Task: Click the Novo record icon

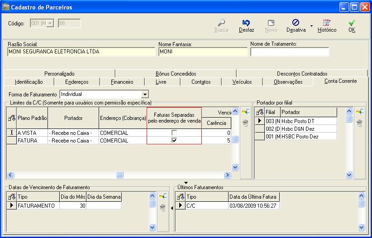Action: coord(271,23)
